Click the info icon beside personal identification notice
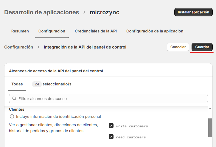This screenshot has height=147, width=216. (x=12, y=116)
